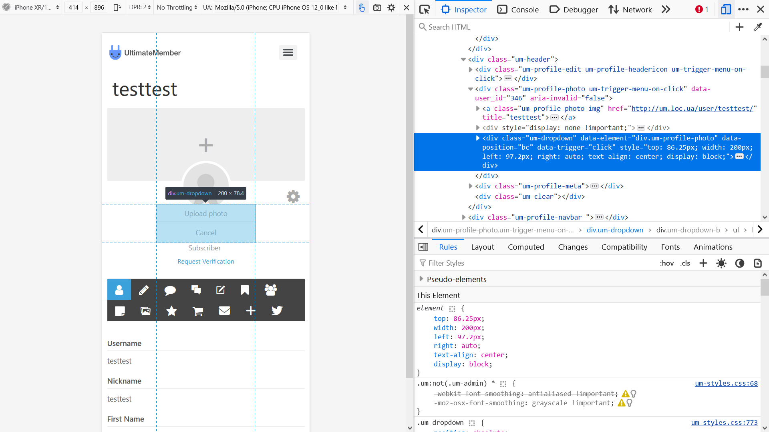Add cover photo with the plus icon
The width and height of the screenshot is (769, 432).
[206, 145]
